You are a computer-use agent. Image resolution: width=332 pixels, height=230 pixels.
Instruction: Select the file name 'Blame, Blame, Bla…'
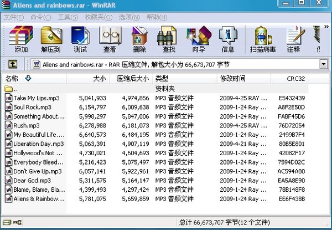click(x=39, y=190)
